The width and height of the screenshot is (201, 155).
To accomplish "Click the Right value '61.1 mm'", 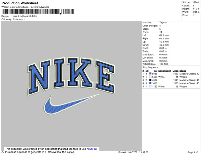I will point(164,38).
